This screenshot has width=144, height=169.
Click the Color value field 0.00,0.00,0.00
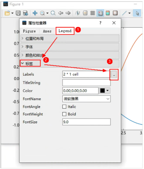pos(80,91)
